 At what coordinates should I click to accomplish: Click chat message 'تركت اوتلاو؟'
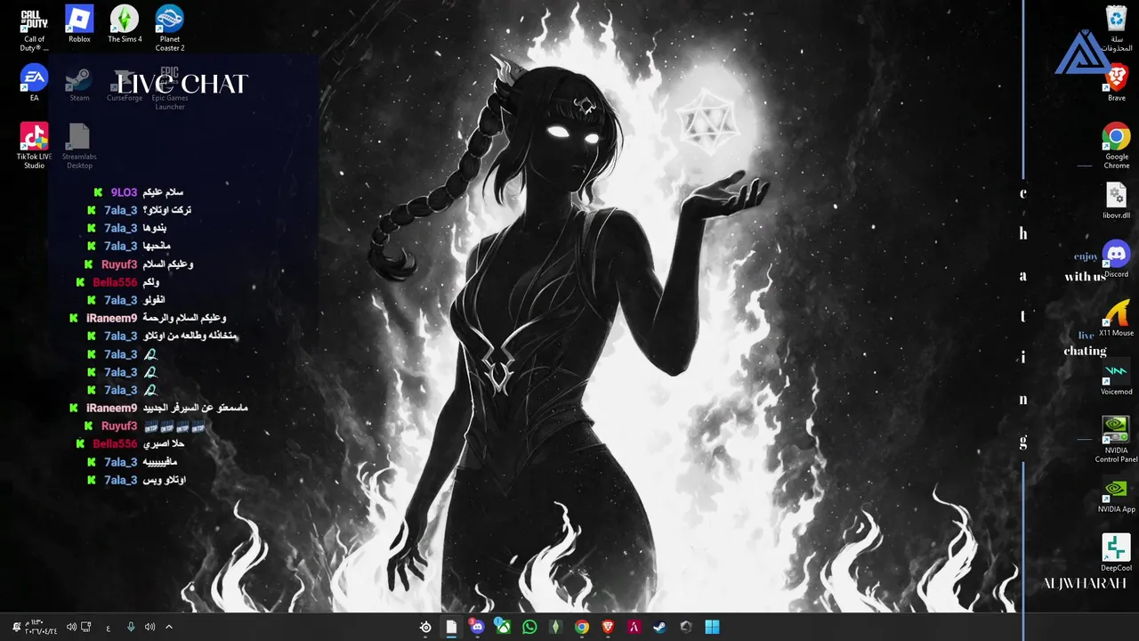point(166,210)
